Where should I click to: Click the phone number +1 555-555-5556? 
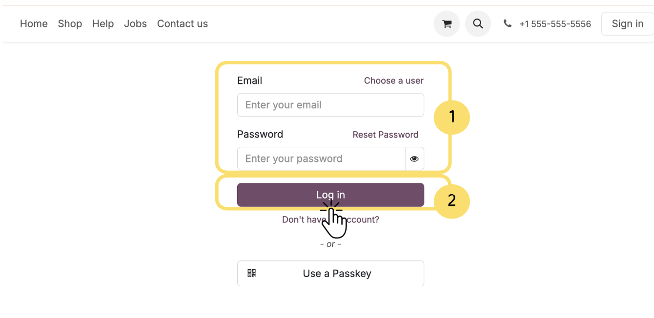pyautogui.click(x=555, y=24)
